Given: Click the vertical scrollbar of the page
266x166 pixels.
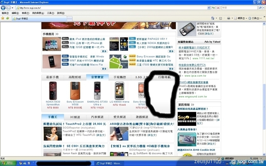Looking at the screenshot, I should (x=264, y=83).
